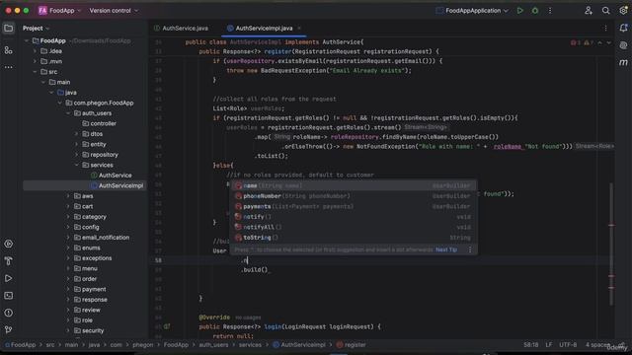Show more tool windows ellipsis in left sidebar
The width and height of the screenshot is (632, 355).
(9, 67)
